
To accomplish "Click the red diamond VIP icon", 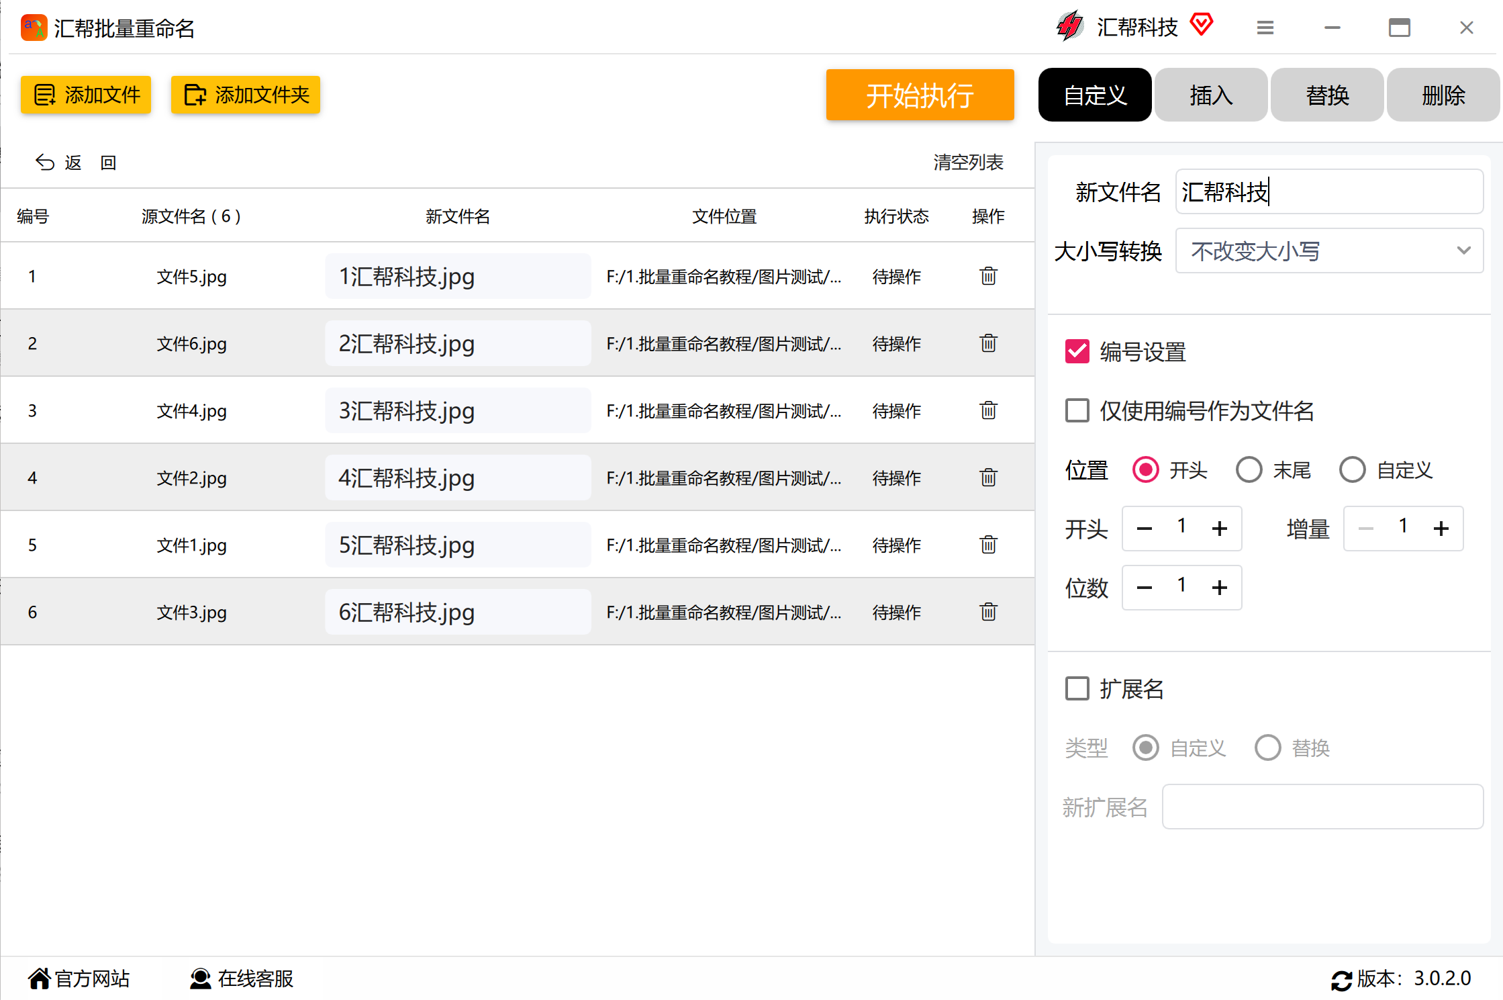I will tap(1201, 26).
